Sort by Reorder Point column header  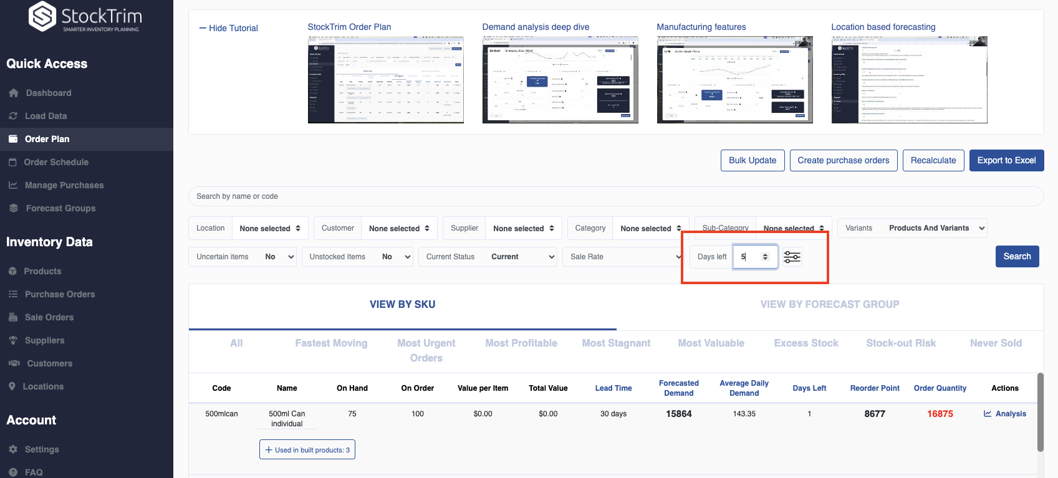coord(875,388)
